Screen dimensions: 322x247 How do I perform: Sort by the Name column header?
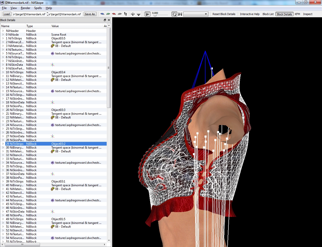point(13,26)
